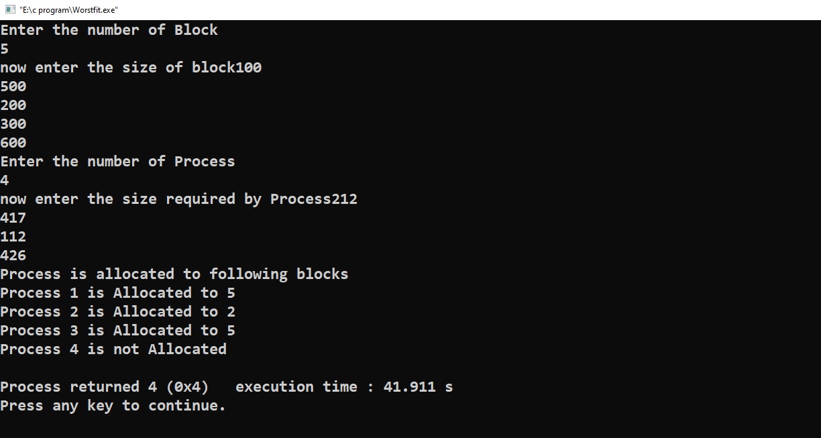This screenshot has width=821, height=438.
Task: Click the process size value 426
Action: pos(13,256)
